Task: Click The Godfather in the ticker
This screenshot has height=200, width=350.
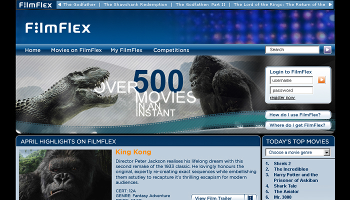Action: (x=79, y=4)
